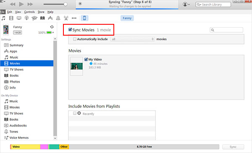This screenshot has width=252, height=153.
Task: Cancel the sync with X button
Action: click(80, 4)
